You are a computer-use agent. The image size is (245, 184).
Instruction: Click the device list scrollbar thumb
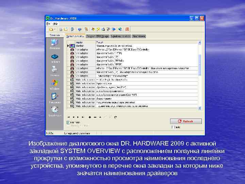click(x=200, y=65)
